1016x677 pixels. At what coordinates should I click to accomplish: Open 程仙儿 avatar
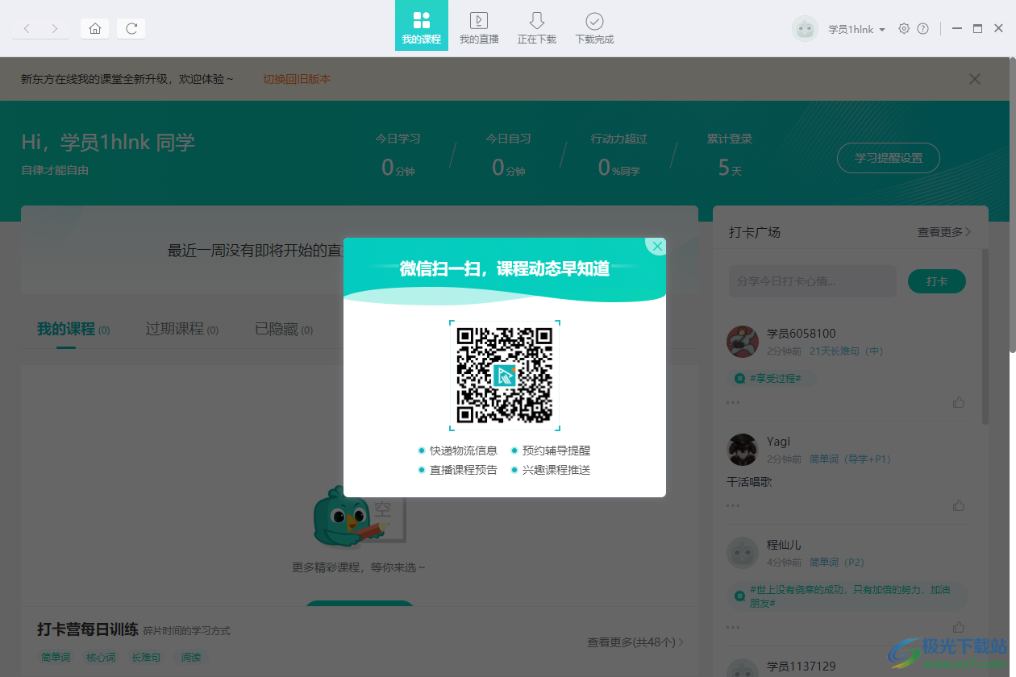pos(743,553)
